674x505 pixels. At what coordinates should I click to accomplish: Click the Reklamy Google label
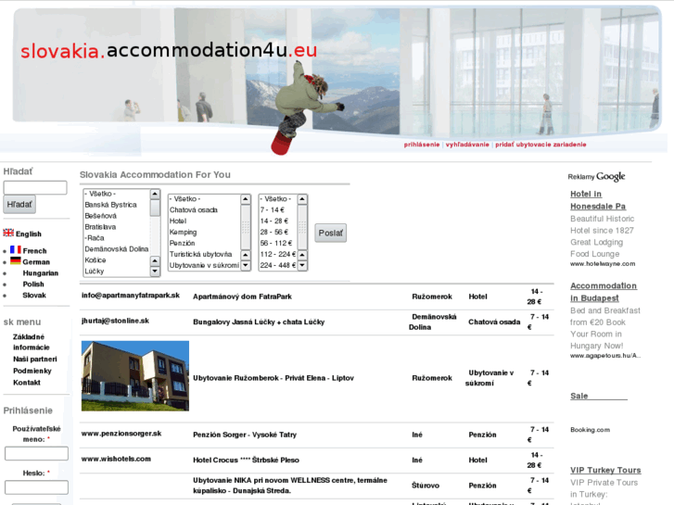pos(597,177)
